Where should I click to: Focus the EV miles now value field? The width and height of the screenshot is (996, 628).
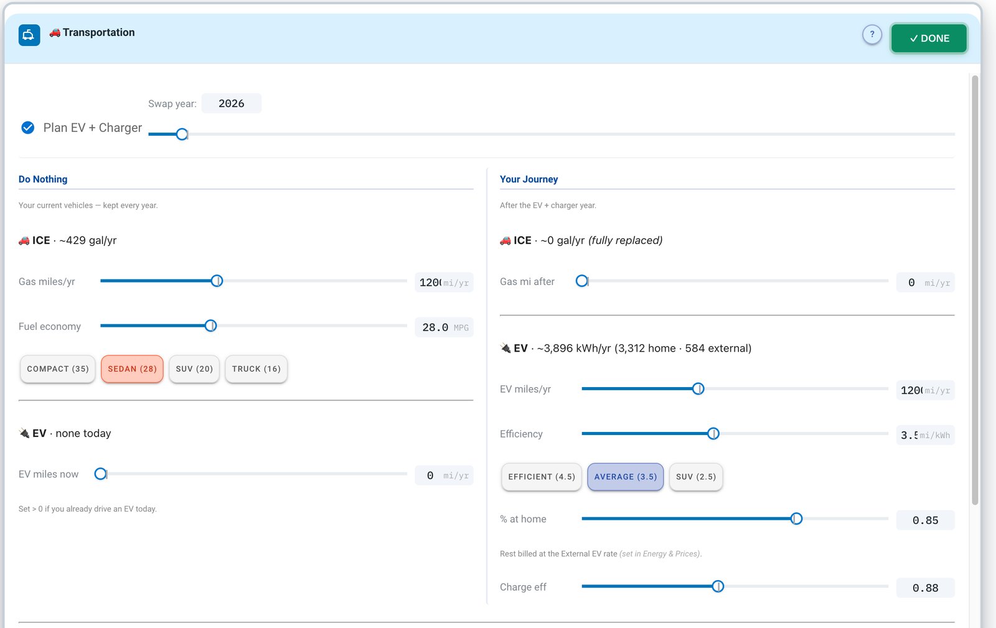click(x=444, y=476)
